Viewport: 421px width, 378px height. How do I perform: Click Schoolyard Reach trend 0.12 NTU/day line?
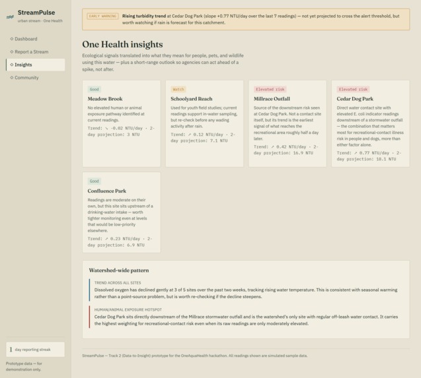pyautogui.click(x=203, y=137)
